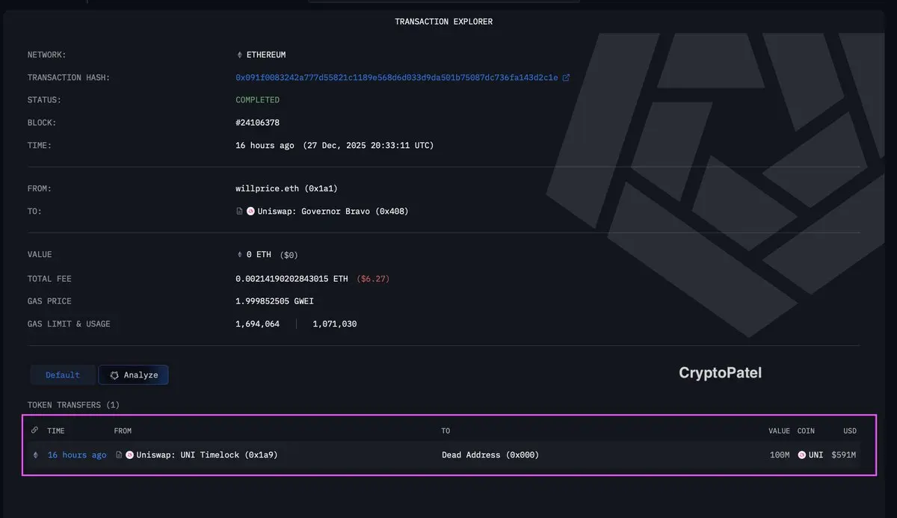Open Uniswap: Governor Bravo (0x408) address
897x518 pixels.
click(333, 212)
